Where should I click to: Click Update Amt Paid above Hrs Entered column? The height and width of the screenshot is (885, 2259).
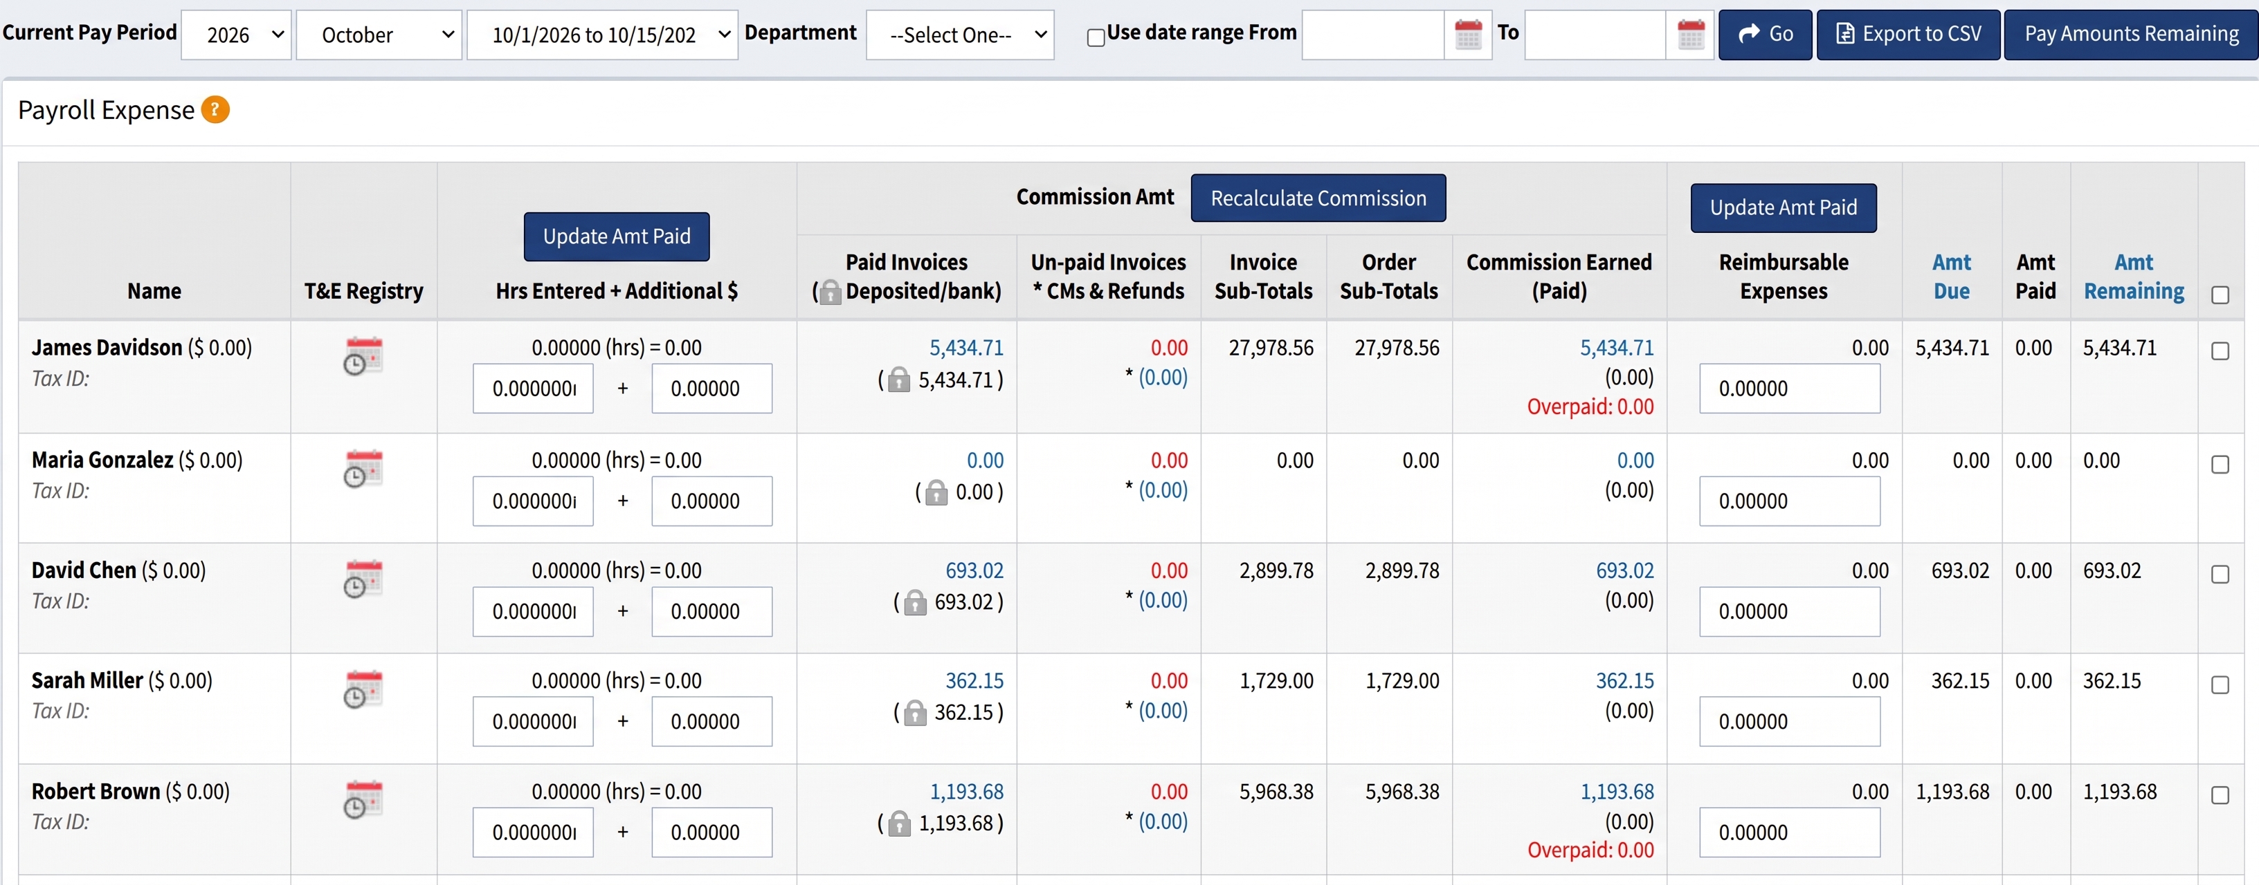pyautogui.click(x=617, y=236)
